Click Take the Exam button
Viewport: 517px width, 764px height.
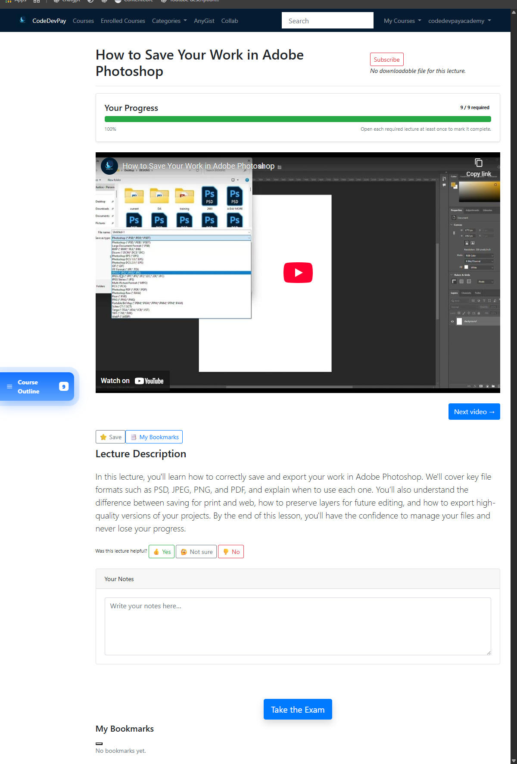298,709
